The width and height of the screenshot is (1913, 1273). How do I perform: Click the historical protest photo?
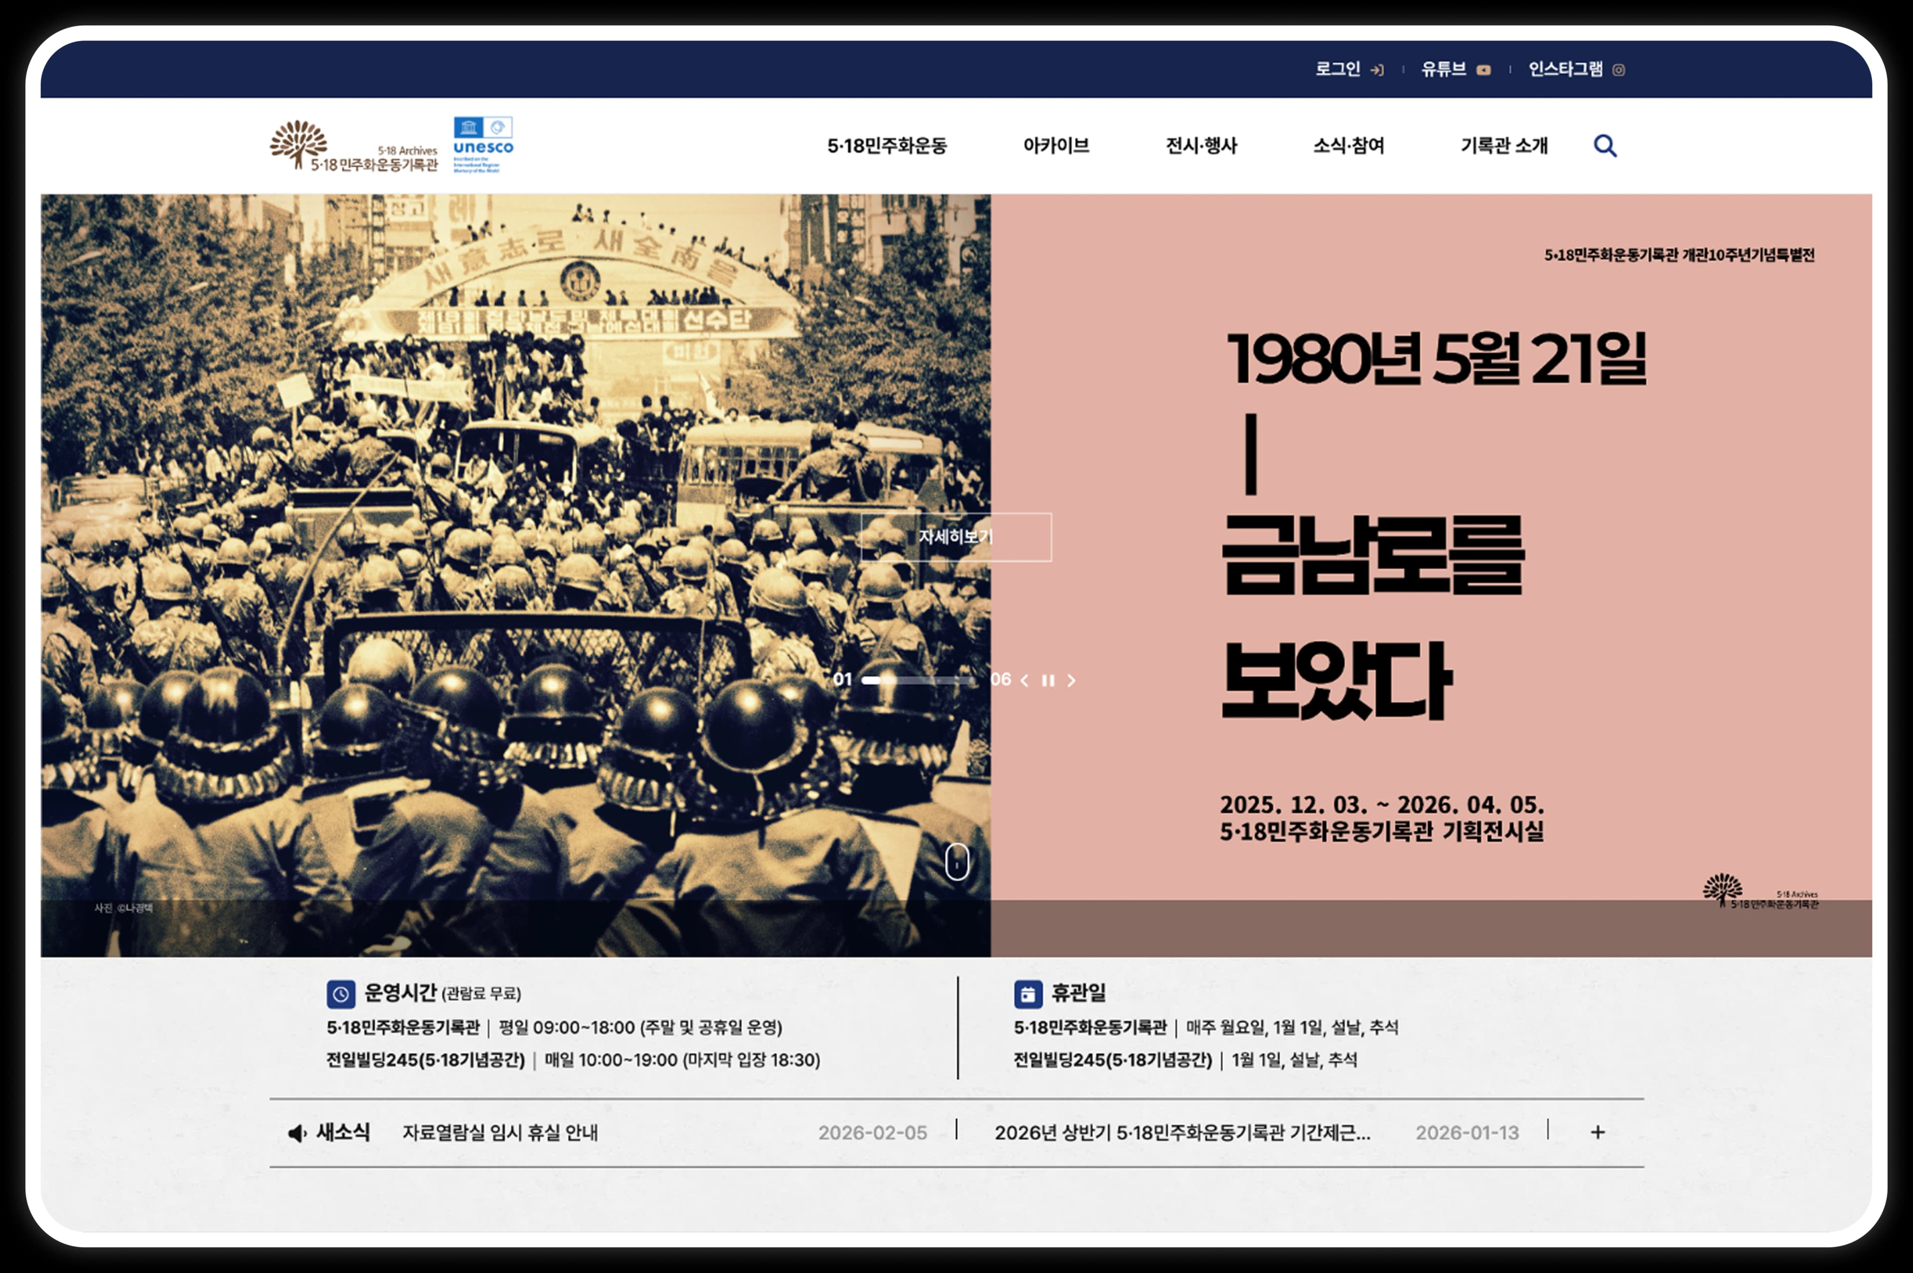coord(516,575)
